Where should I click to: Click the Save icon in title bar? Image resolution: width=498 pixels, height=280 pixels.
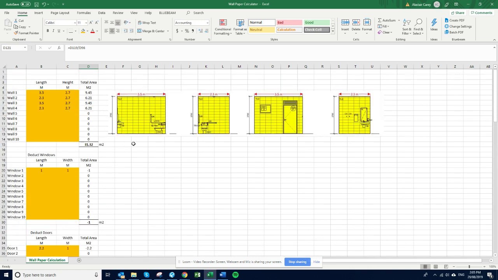point(36,4)
